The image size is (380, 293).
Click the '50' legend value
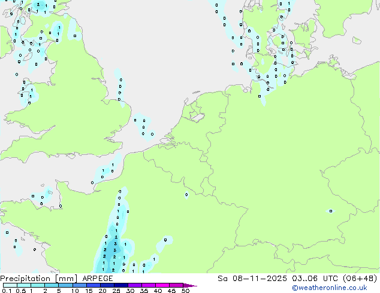pyautogui.click(x=186, y=291)
